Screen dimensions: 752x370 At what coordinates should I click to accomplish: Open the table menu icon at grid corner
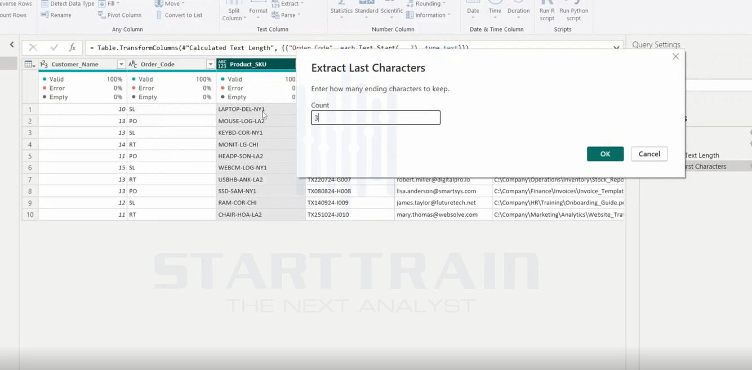pos(30,64)
